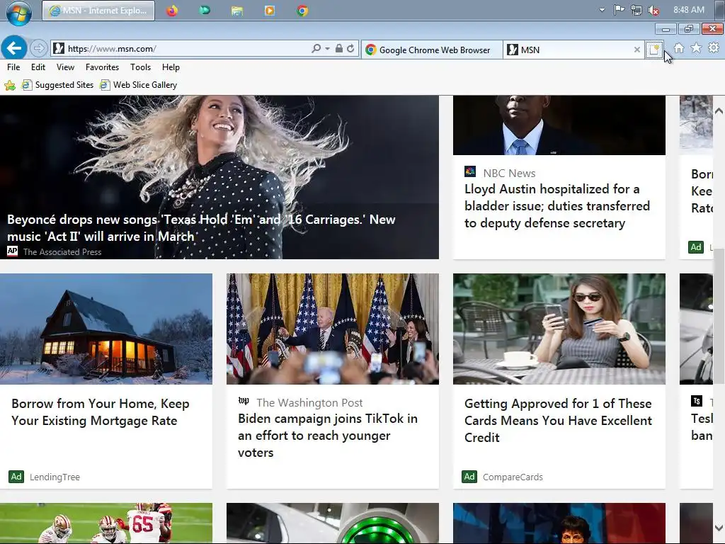The height and width of the screenshot is (544, 725).
Task: Click the 8:48 AM clock
Action: [689, 10]
